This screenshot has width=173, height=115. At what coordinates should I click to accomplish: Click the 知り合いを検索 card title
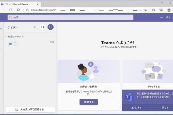tap(89, 87)
